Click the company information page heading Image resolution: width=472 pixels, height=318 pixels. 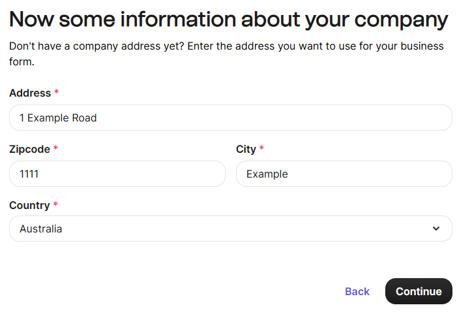pos(229,19)
